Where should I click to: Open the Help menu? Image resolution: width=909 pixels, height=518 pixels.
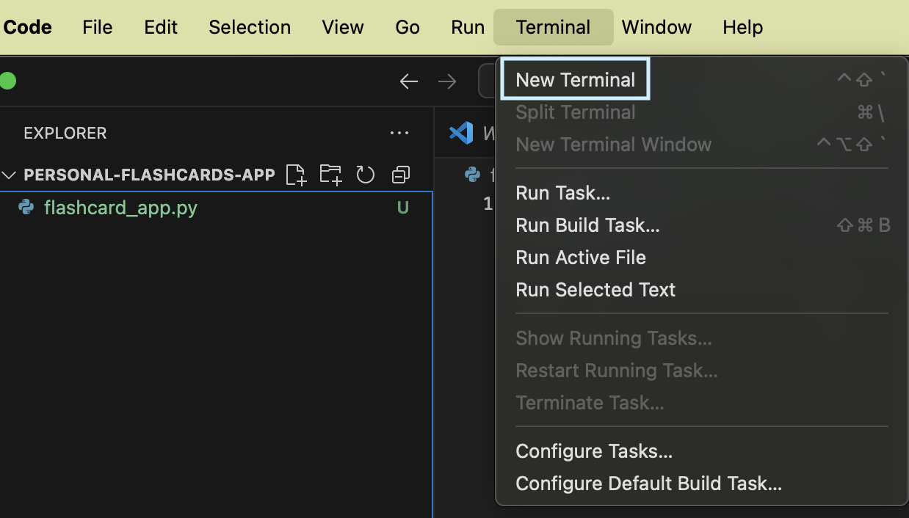[x=742, y=27]
